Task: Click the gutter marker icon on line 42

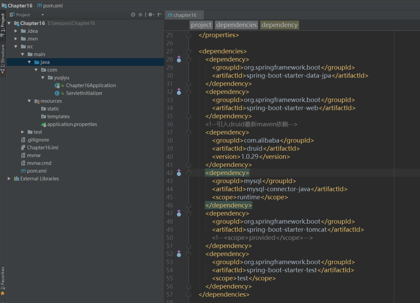Action: 179,173
